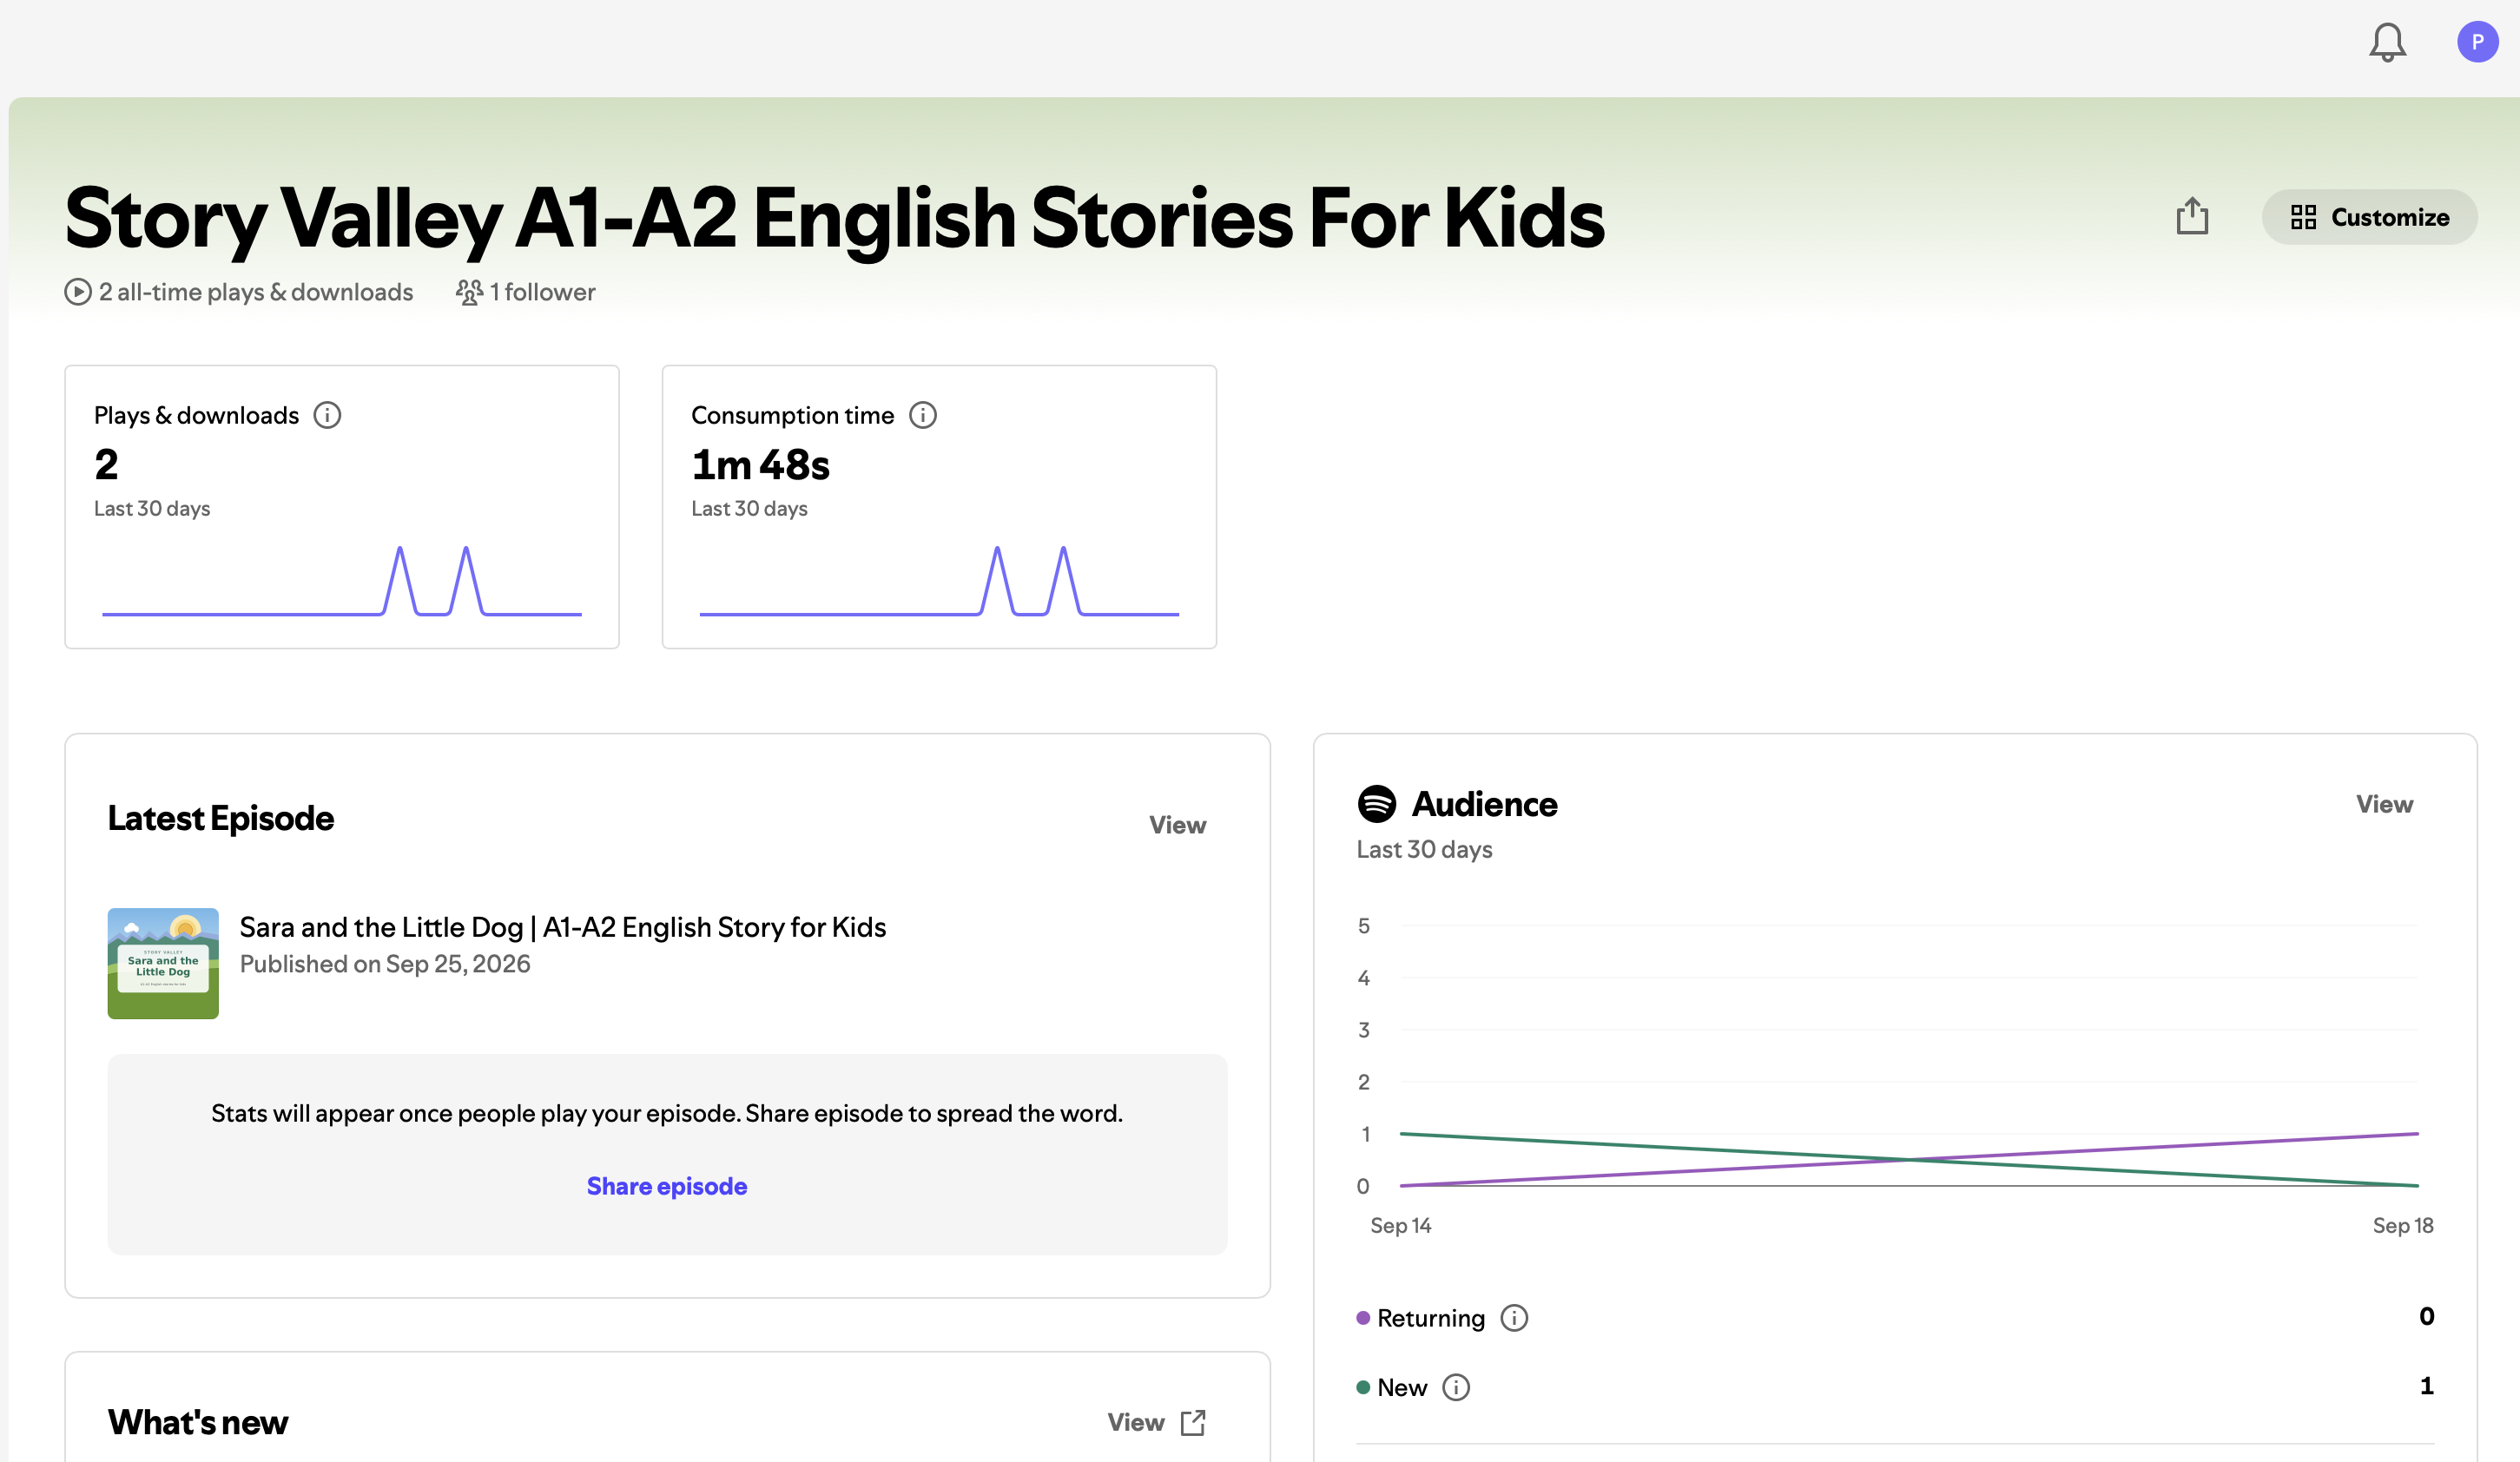The width and height of the screenshot is (2520, 1462).
Task: Click the Share episode link
Action: (x=667, y=1186)
